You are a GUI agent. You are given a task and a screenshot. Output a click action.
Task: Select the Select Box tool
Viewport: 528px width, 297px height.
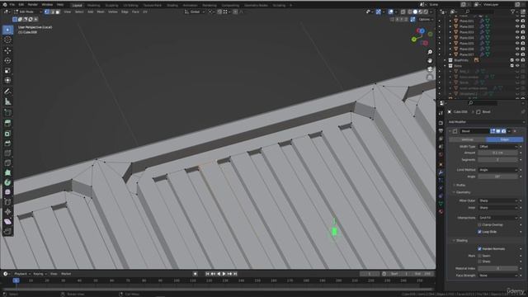click(x=7, y=30)
